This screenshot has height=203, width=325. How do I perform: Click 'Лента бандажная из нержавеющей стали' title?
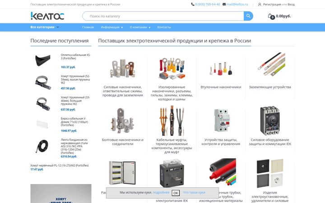pyautogui.click(x=74, y=146)
